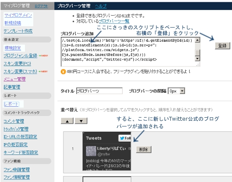
Task: Open スキン変更(スマホ) link
Action: pyautogui.click(x=20, y=72)
